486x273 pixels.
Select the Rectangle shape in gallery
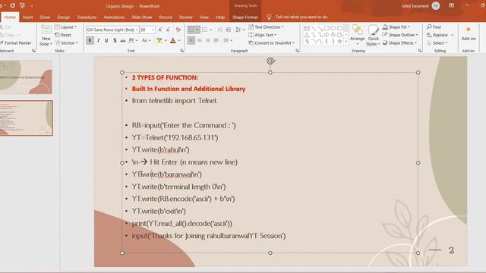[x=327, y=28]
